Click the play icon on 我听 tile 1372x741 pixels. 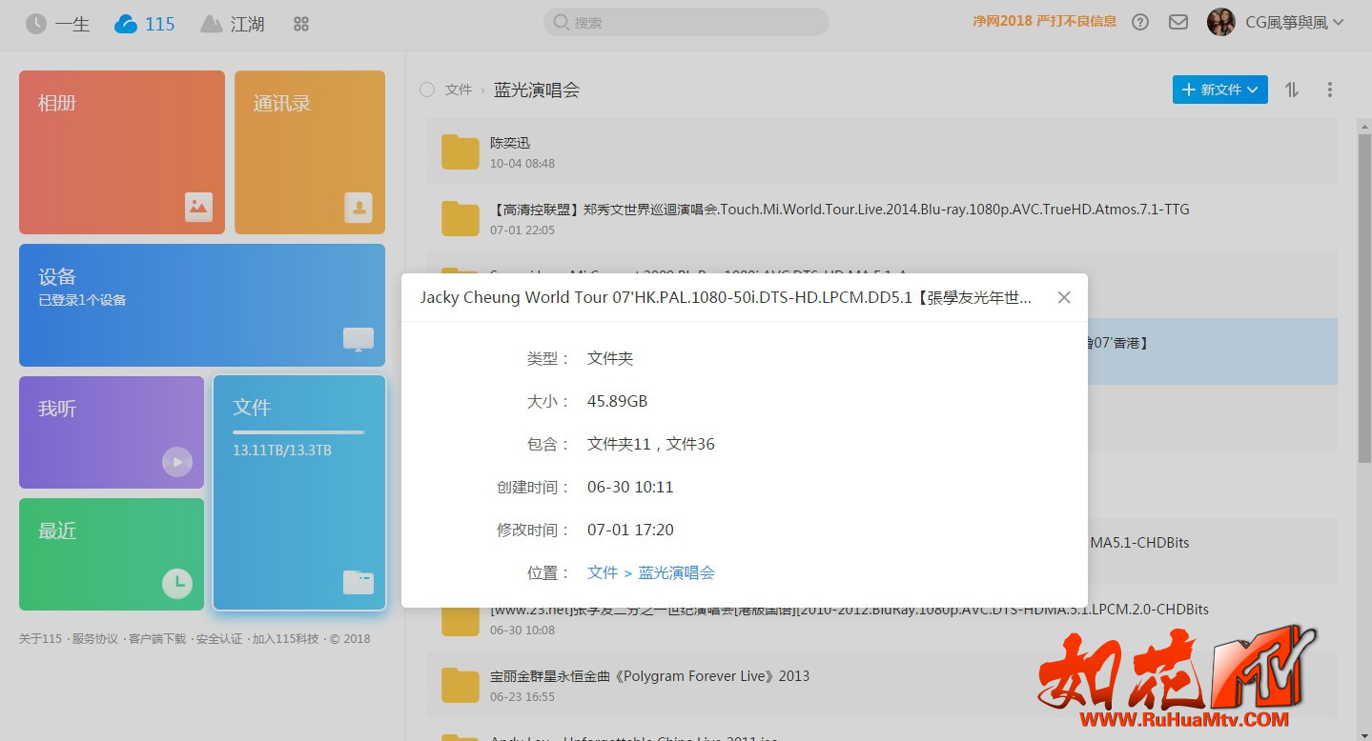tap(177, 462)
